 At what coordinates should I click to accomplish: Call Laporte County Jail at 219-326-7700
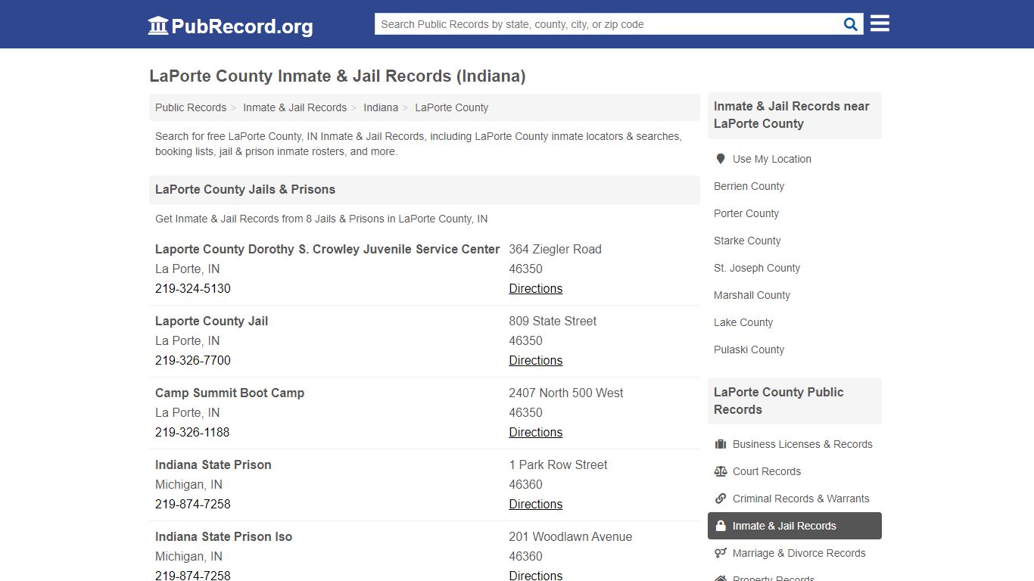(193, 360)
